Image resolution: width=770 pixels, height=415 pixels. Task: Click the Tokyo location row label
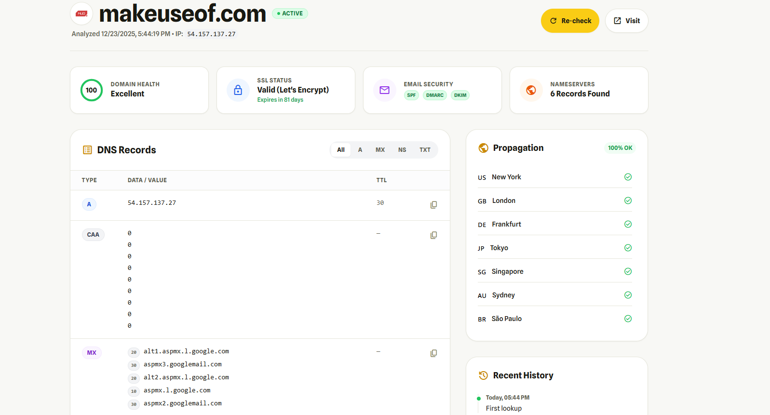pos(499,248)
